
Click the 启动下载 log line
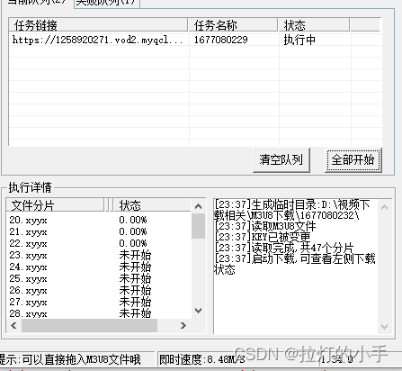[x=295, y=264]
